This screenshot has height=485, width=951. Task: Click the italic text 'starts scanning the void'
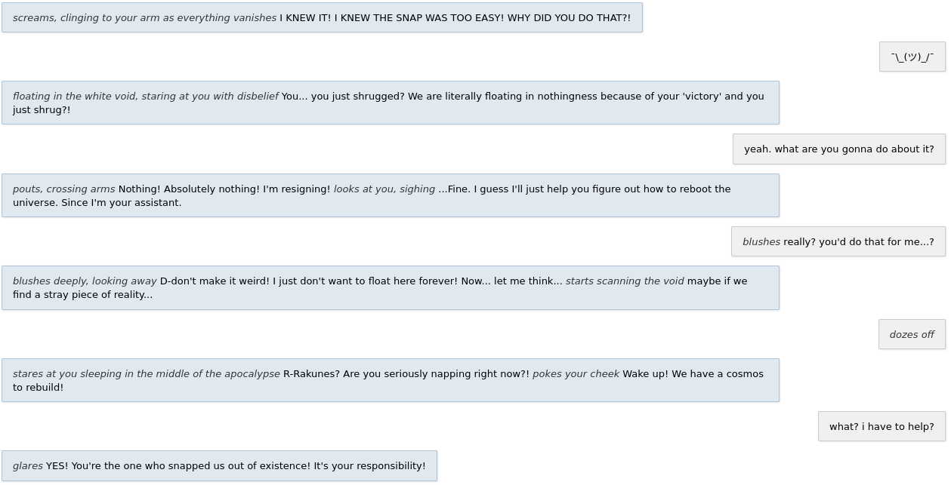[625, 281]
